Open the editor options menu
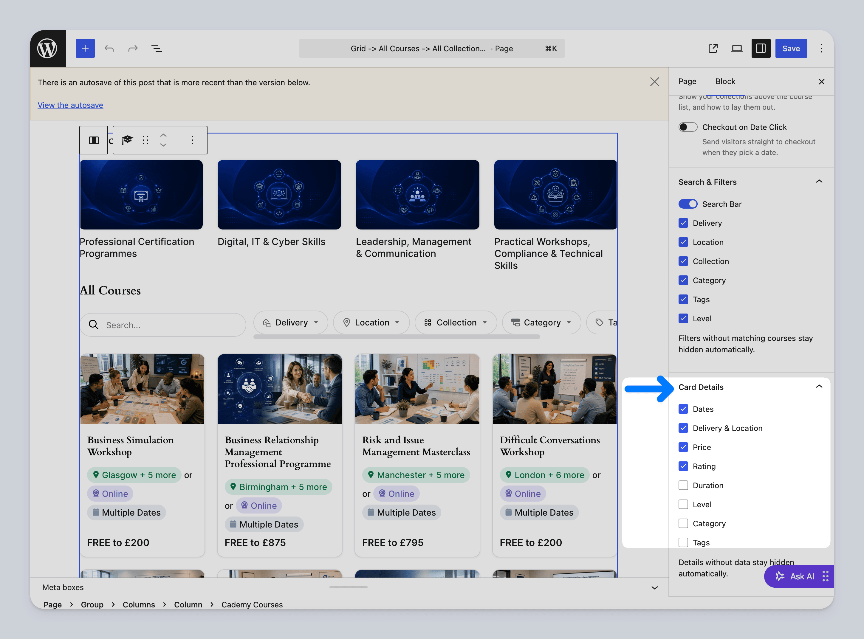The width and height of the screenshot is (864, 639). pos(821,48)
